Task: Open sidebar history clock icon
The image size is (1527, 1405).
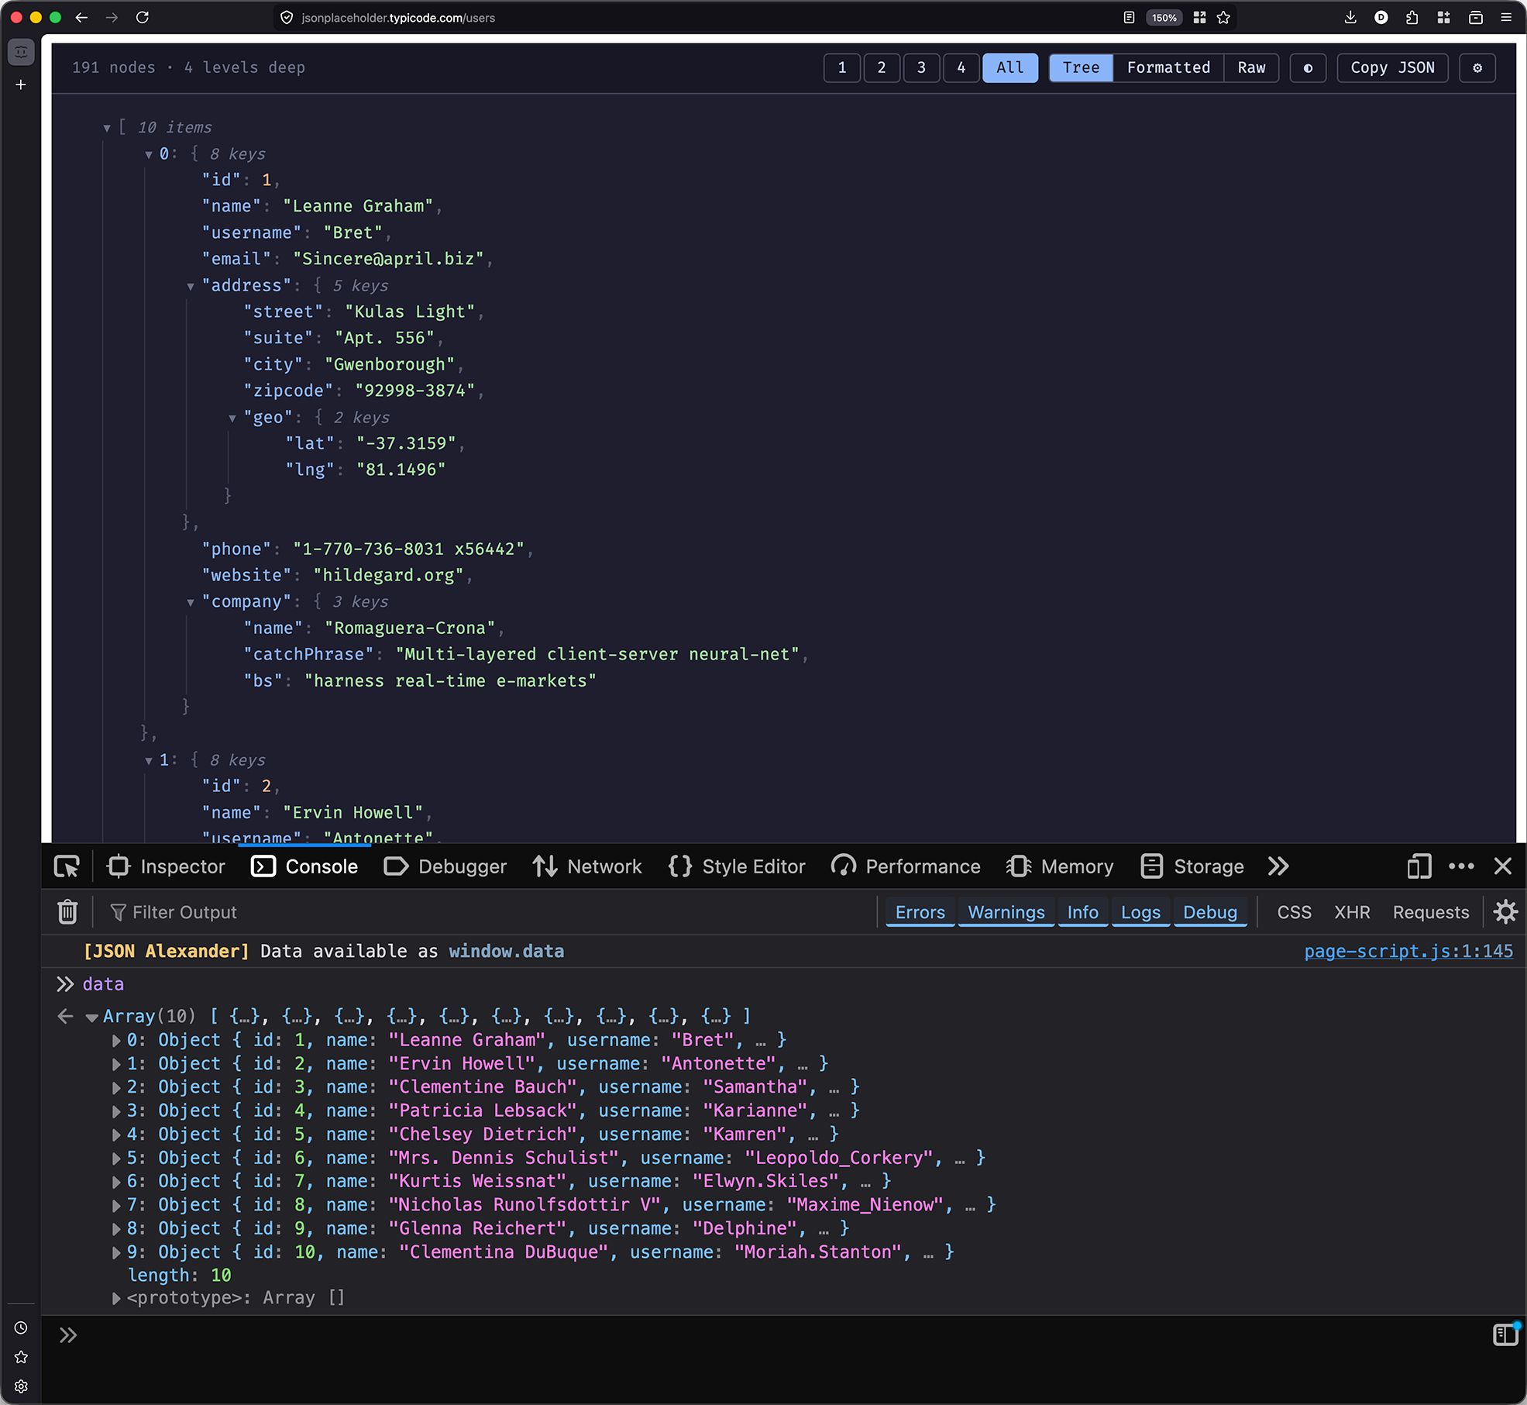Action: pyautogui.click(x=21, y=1328)
